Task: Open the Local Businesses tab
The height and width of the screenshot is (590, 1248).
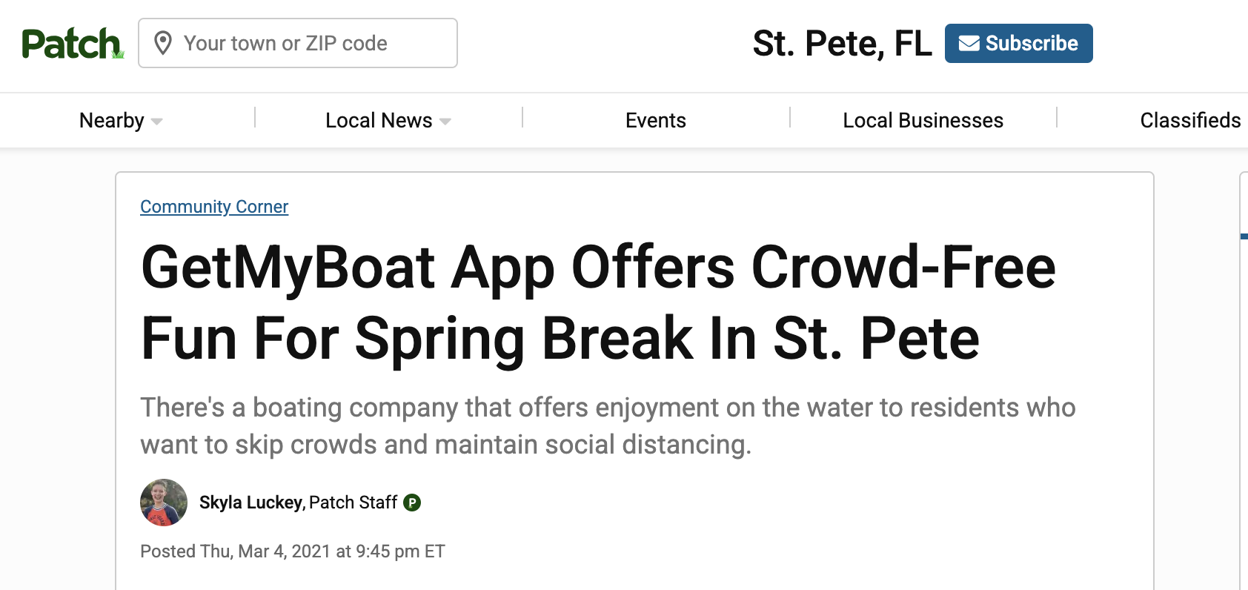Action: pos(923,120)
